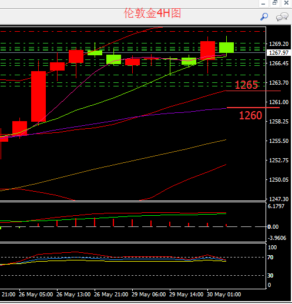292x304 pixels.
Task: Click the oscillator level 30 label
Action: point(270,276)
